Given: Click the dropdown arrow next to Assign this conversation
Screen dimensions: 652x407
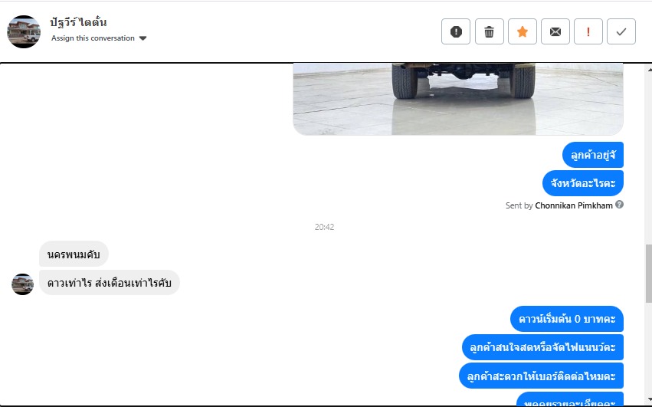Looking at the screenshot, I should point(143,38).
